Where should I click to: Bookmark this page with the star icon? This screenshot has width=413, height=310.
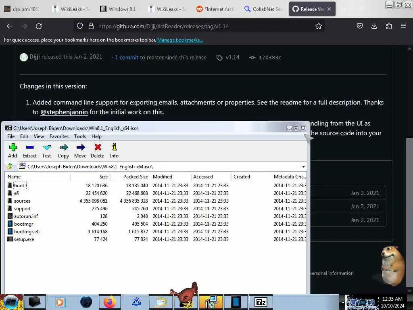pos(319,26)
